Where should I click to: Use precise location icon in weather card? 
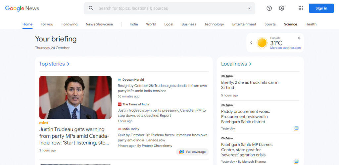tap(299, 38)
